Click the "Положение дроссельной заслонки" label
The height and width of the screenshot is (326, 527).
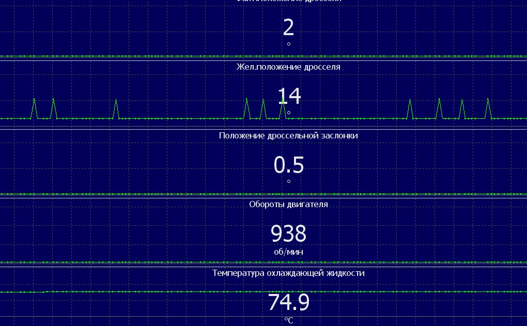pyautogui.click(x=288, y=135)
